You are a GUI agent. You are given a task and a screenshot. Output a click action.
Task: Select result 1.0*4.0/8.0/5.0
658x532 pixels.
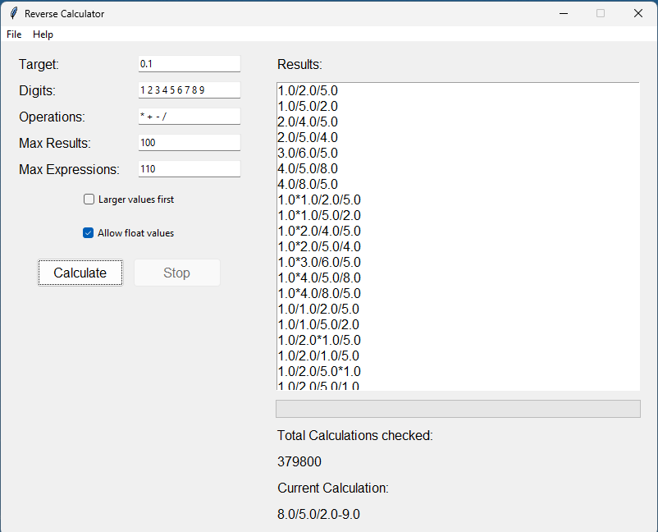319,293
